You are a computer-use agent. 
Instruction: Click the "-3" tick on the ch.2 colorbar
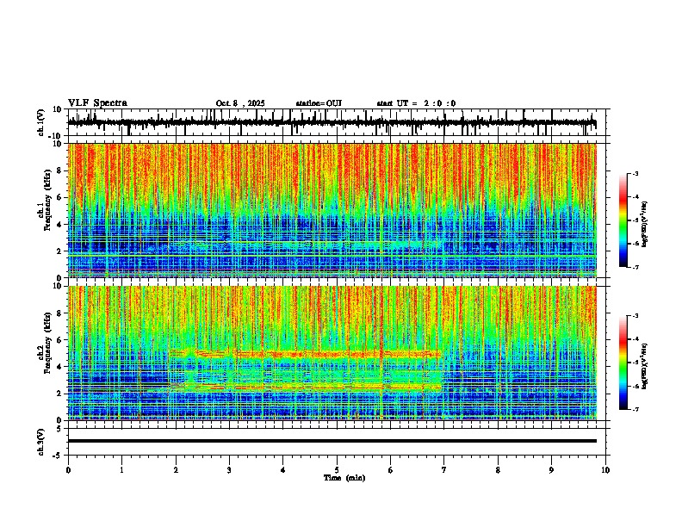click(x=635, y=316)
